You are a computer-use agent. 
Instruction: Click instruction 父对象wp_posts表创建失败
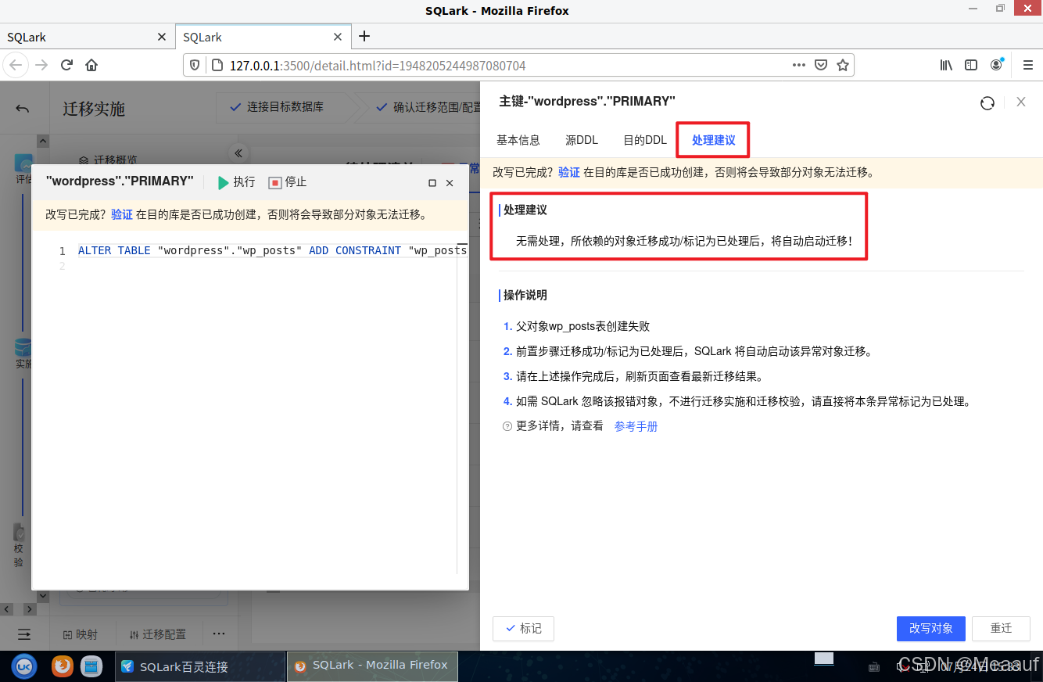[x=582, y=326]
